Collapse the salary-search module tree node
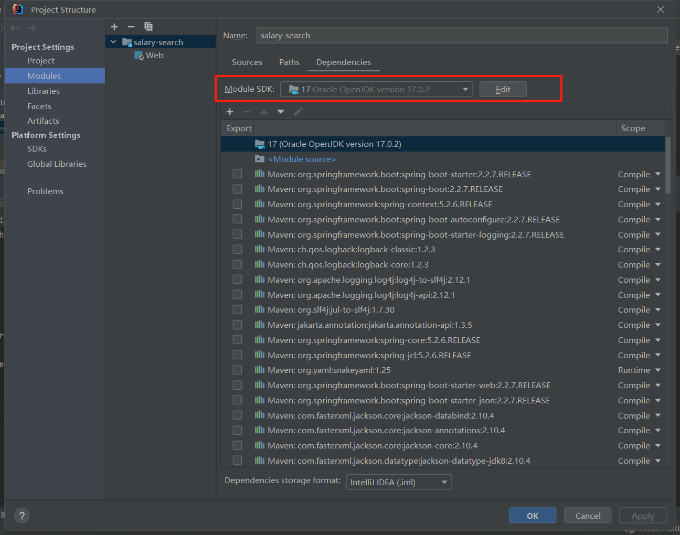The image size is (680, 535). 113,42
